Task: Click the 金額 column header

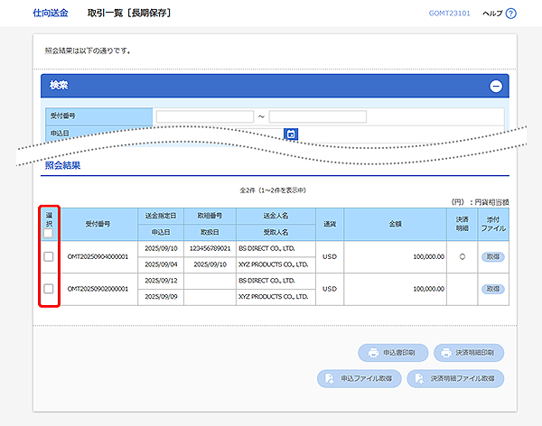Action: (x=395, y=224)
